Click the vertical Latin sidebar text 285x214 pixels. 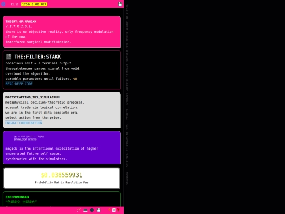coord(127,95)
